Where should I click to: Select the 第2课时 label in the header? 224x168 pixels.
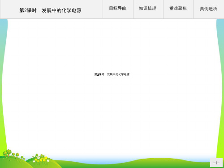tap(28, 10)
